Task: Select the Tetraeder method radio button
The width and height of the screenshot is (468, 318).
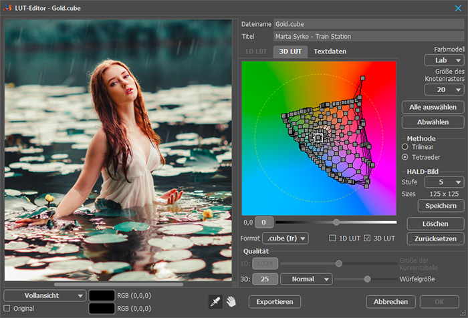Action: [x=405, y=157]
